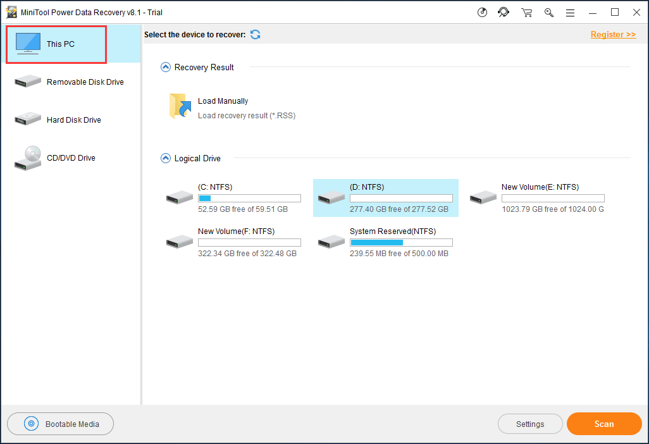This screenshot has width=649, height=444.
Task: Start the Scan button
Action: (x=604, y=424)
